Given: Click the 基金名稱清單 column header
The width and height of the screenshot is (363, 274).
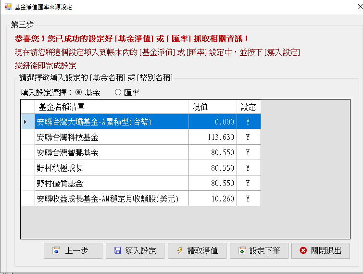Looking at the screenshot, I should tap(112, 107).
